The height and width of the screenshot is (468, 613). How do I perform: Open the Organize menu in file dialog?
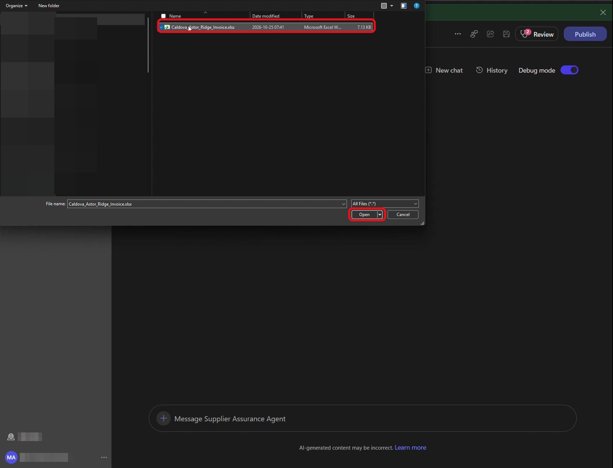tap(17, 6)
